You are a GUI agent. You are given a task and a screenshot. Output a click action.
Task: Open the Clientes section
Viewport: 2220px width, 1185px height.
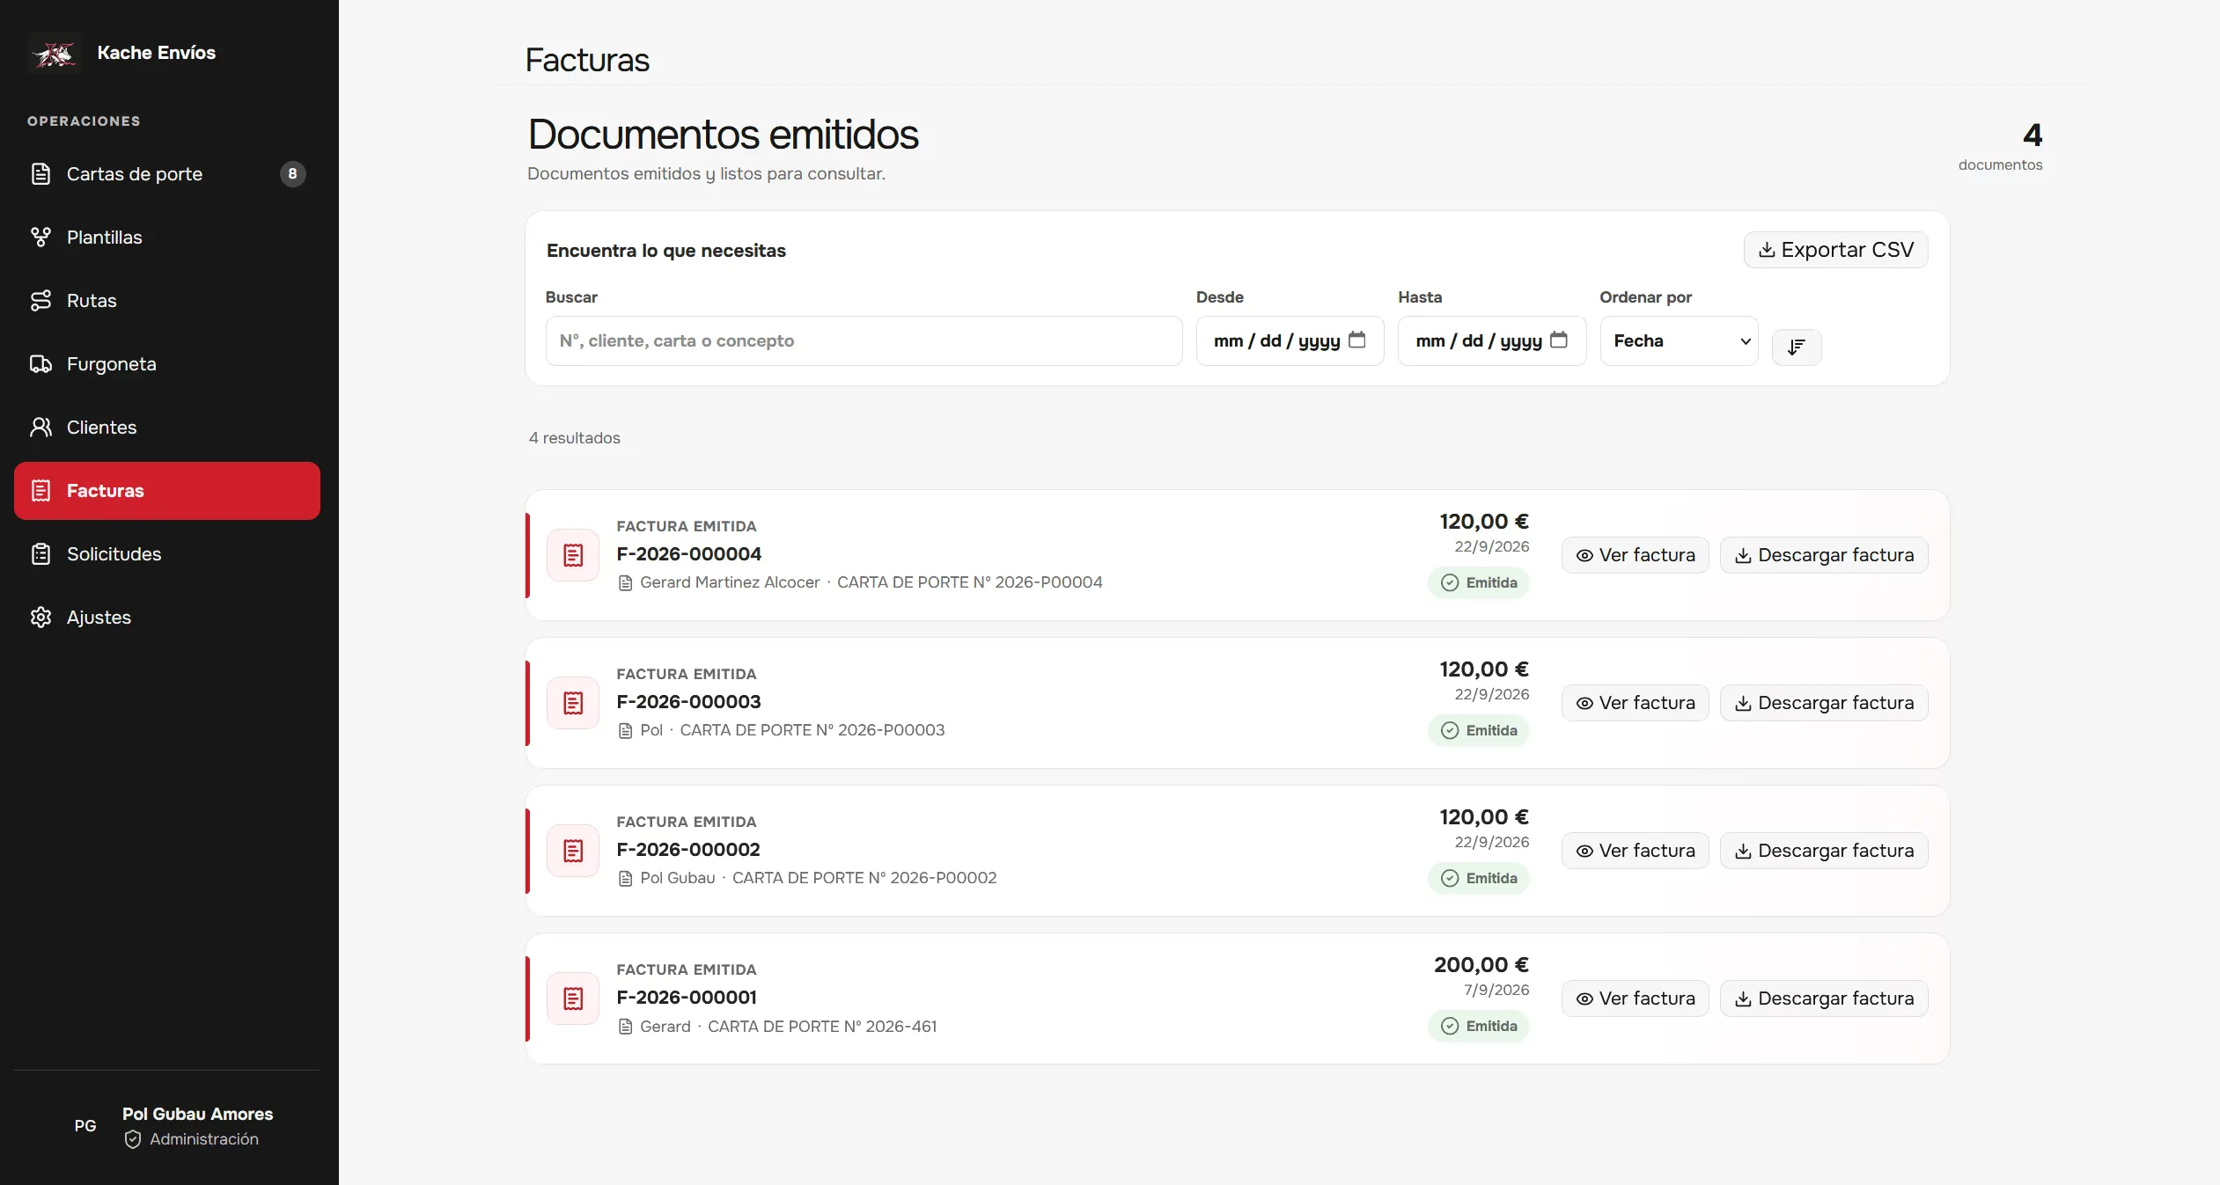pos(167,428)
